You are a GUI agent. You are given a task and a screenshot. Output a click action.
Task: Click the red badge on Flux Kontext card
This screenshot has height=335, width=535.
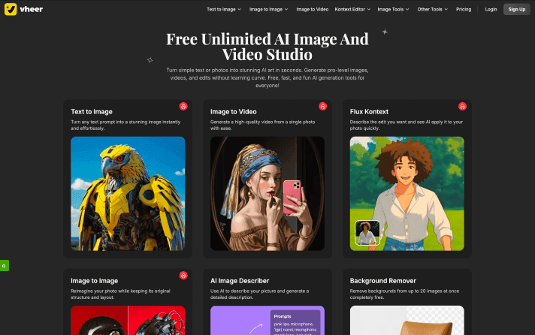click(462, 106)
